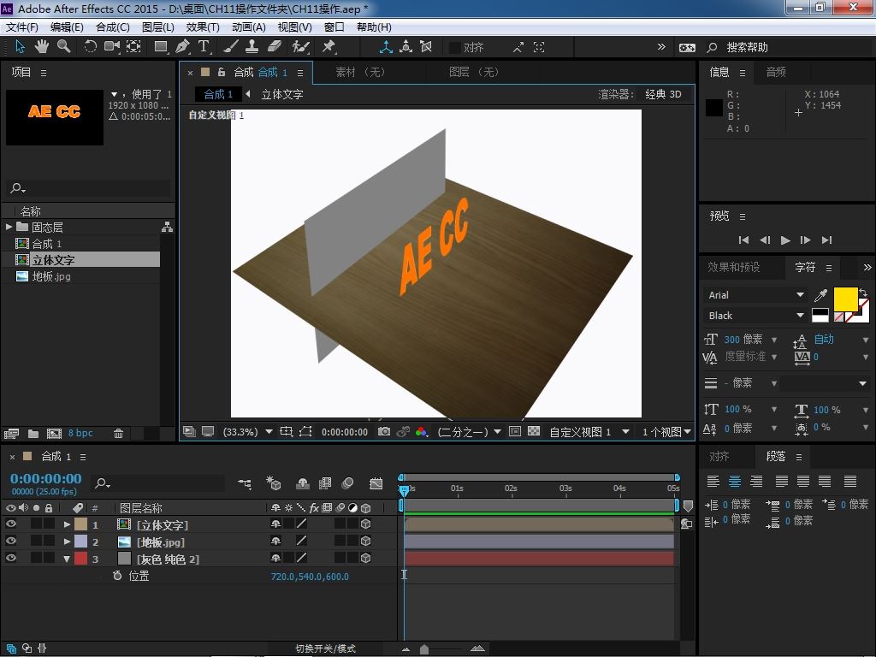Image resolution: width=876 pixels, height=657 pixels.
Task: Hide the 地板.jpg layer with eye icon
Action: (10, 541)
